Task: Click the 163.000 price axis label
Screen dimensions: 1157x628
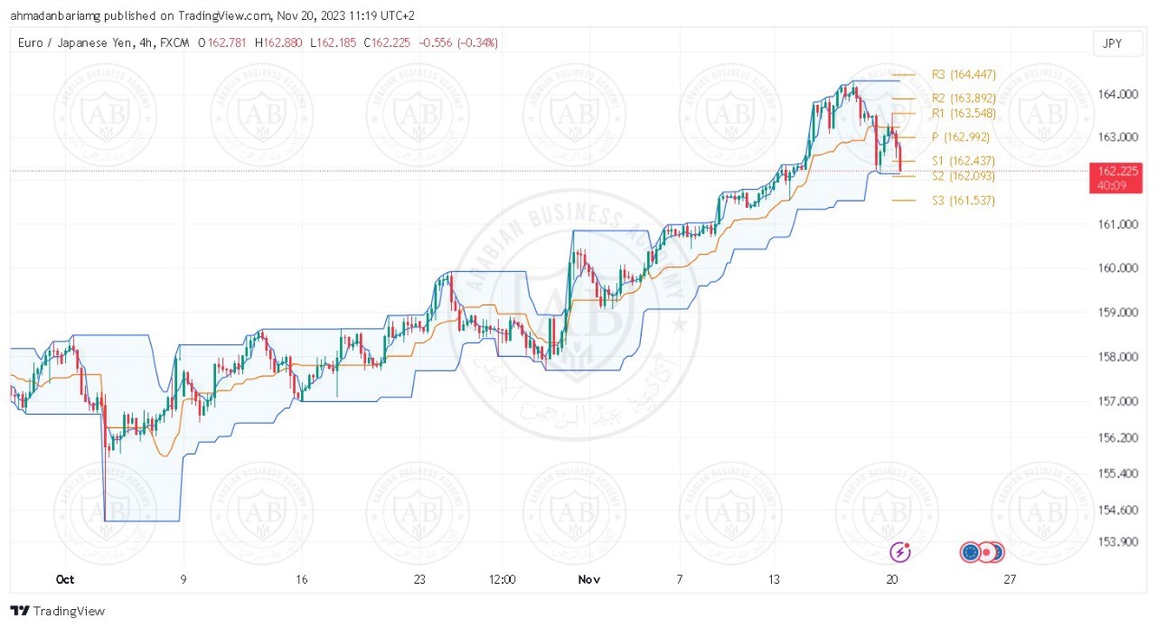Action: (x=1117, y=137)
